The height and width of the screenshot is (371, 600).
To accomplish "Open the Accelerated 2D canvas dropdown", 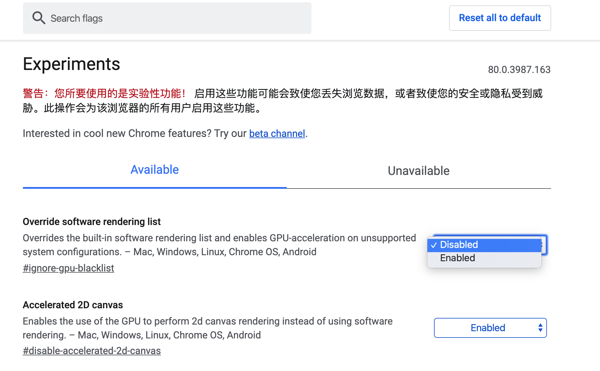I will coord(490,328).
